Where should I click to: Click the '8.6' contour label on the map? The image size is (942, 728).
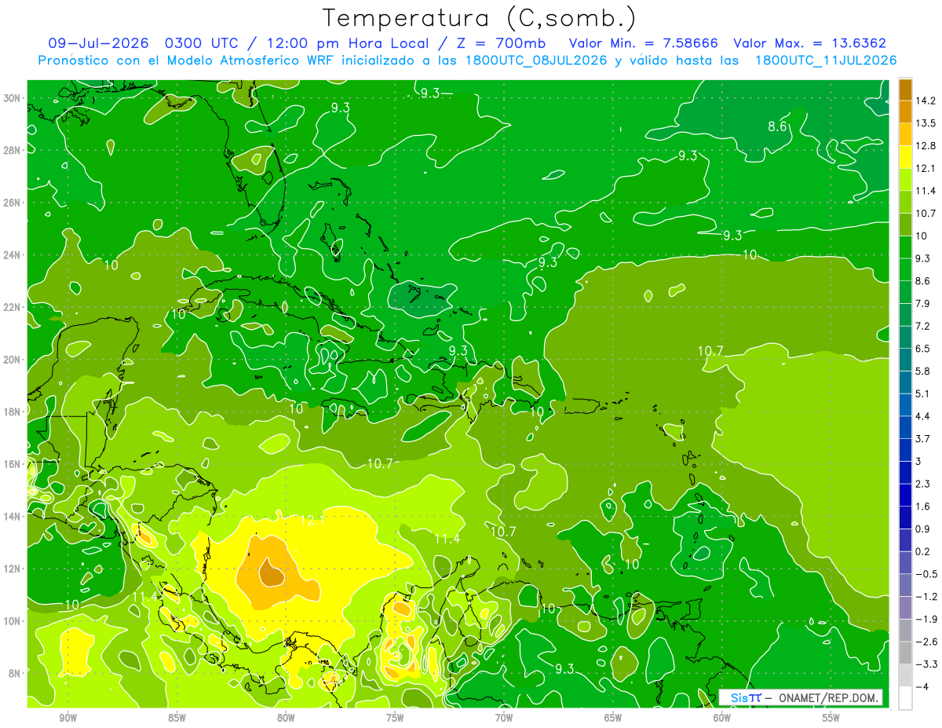point(777,126)
